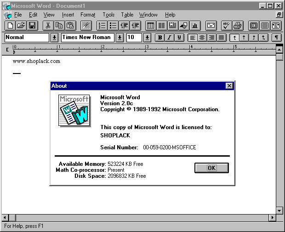
Task: Paste with the clipboard icon
Action: tap(70, 26)
